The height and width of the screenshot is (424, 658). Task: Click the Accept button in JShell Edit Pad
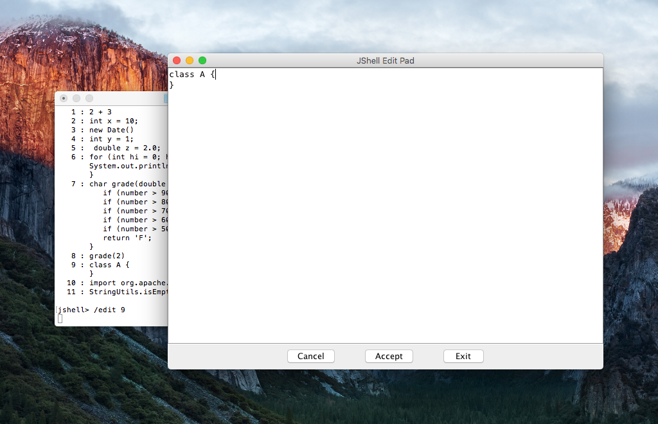coord(389,356)
